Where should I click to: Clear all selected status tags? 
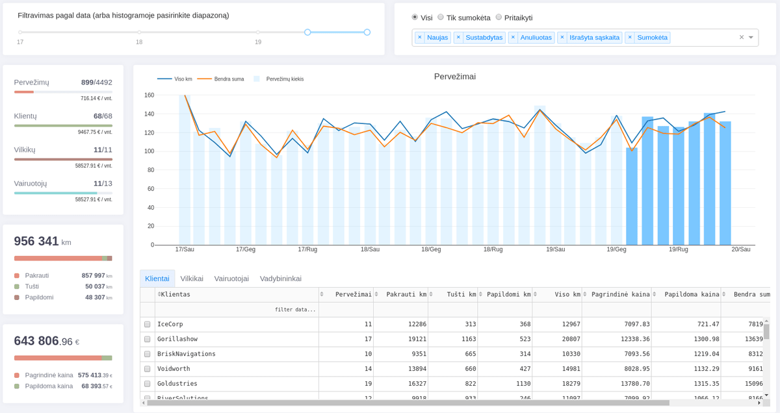pyautogui.click(x=741, y=38)
